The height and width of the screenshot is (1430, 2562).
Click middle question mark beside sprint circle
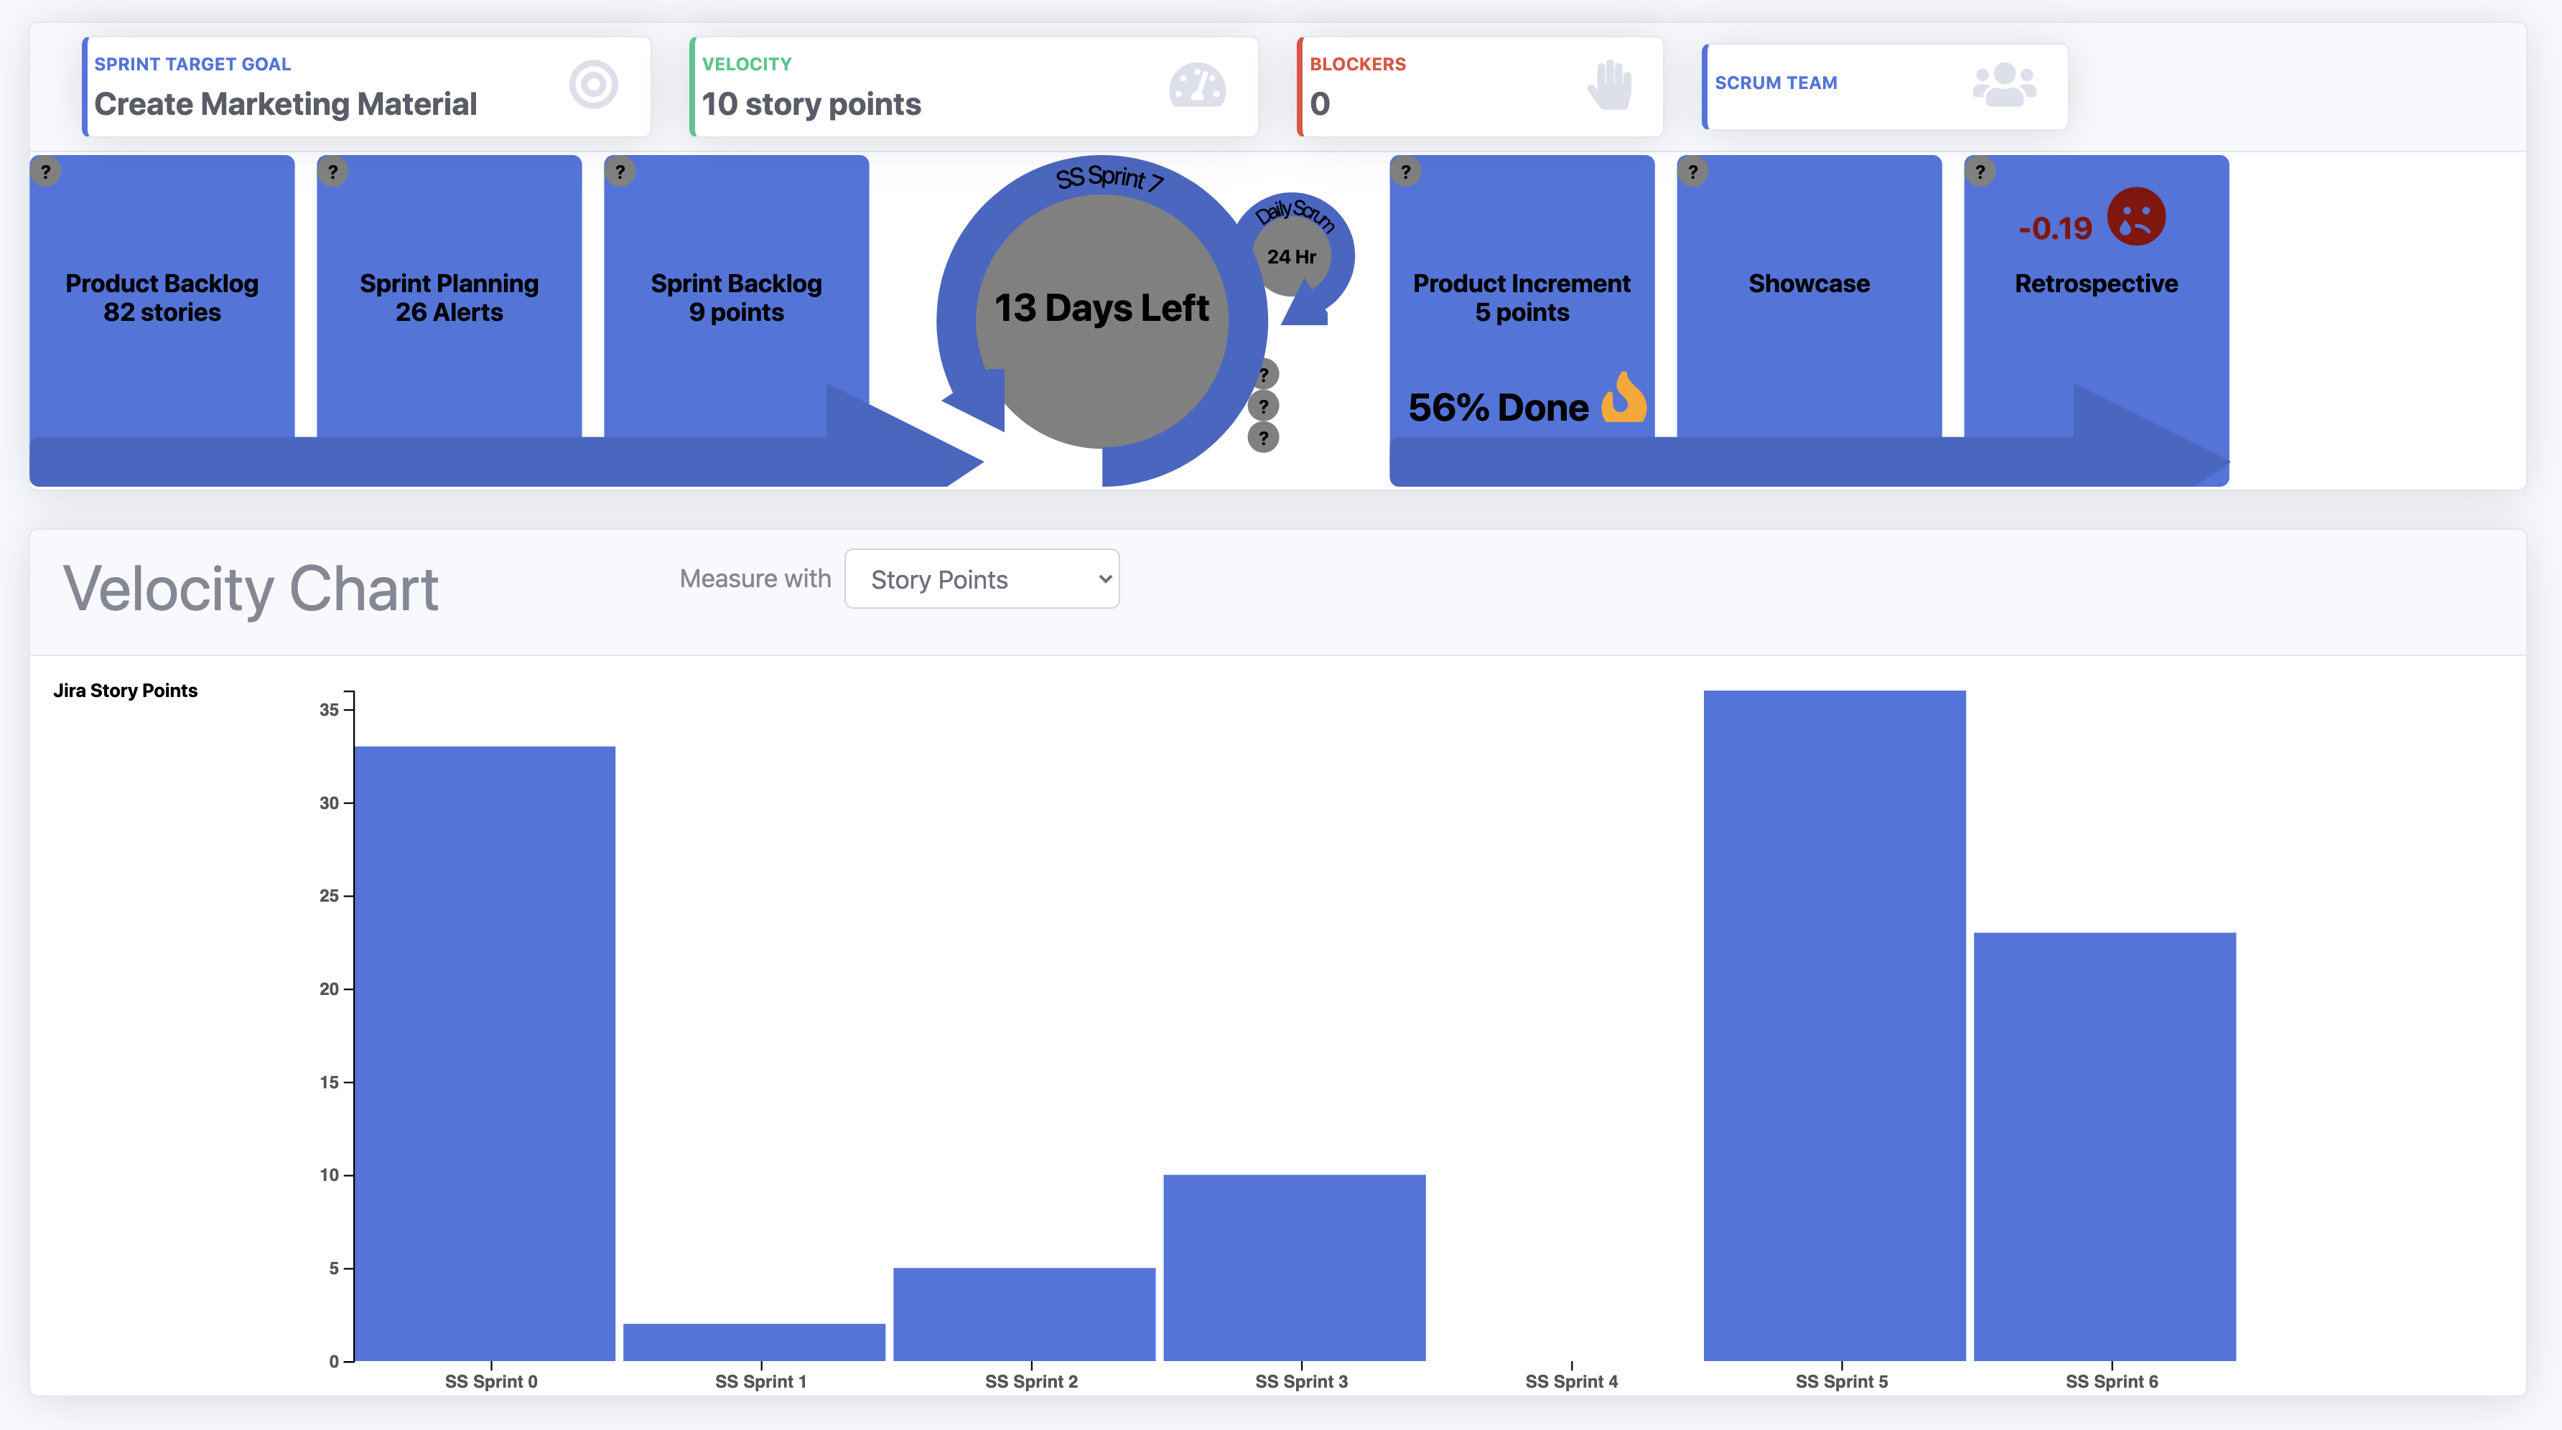pyautogui.click(x=1264, y=406)
